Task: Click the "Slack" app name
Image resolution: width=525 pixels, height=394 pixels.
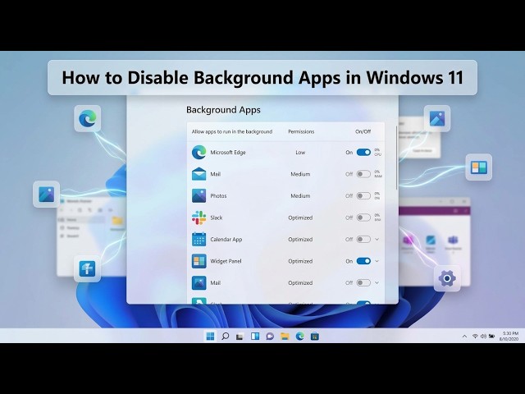Action: pyautogui.click(x=217, y=218)
